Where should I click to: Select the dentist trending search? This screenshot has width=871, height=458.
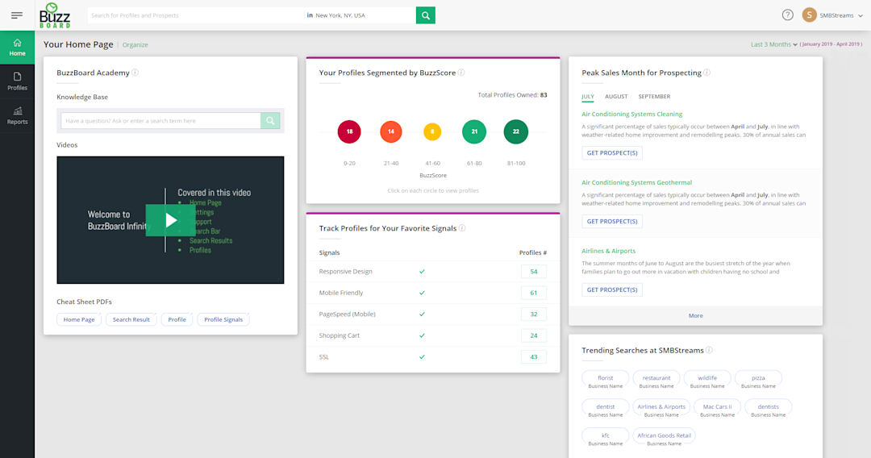click(606, 407)
